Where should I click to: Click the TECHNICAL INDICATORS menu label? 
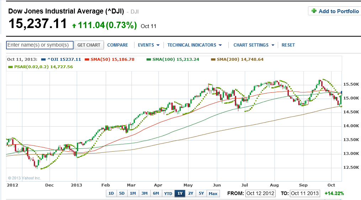(192, 45)
